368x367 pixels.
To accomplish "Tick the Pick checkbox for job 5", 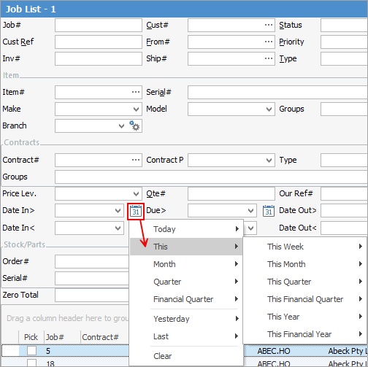I will point(31,351).
